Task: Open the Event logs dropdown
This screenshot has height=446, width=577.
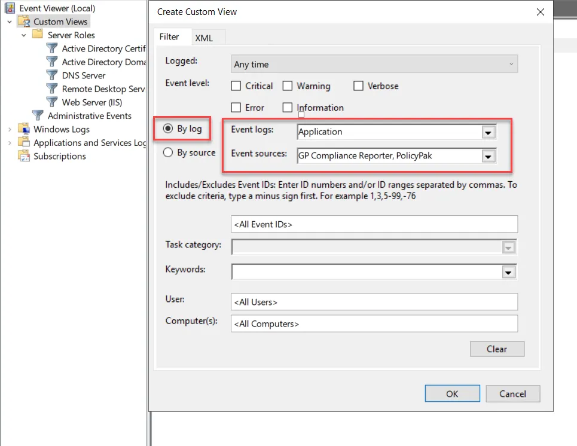Action: click(x=488, y=132)
